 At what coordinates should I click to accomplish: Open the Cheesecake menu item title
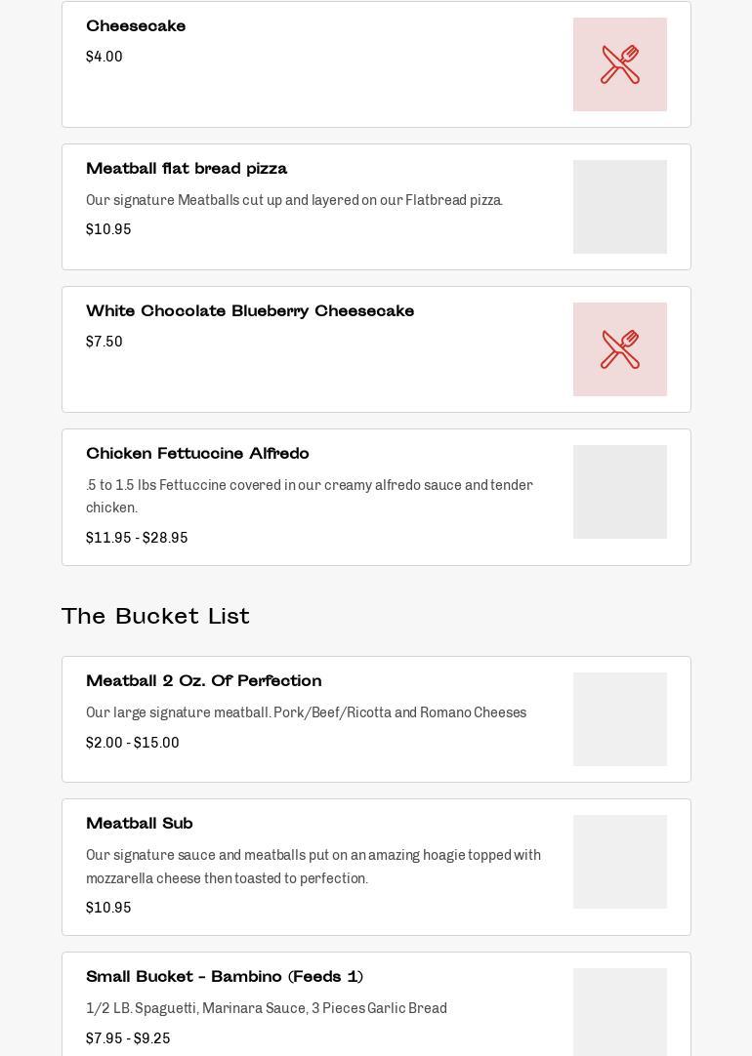(136, 26)
